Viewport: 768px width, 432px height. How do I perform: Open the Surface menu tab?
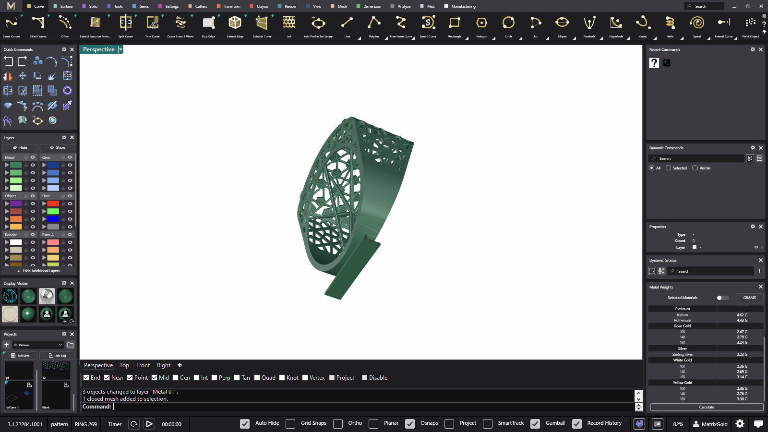point(63,6)
